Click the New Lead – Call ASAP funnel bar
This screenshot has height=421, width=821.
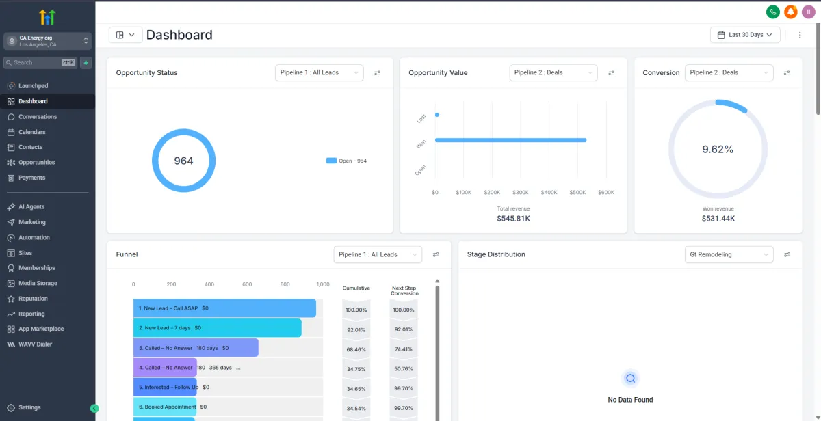pyautogui.click(x=224, y=308)
